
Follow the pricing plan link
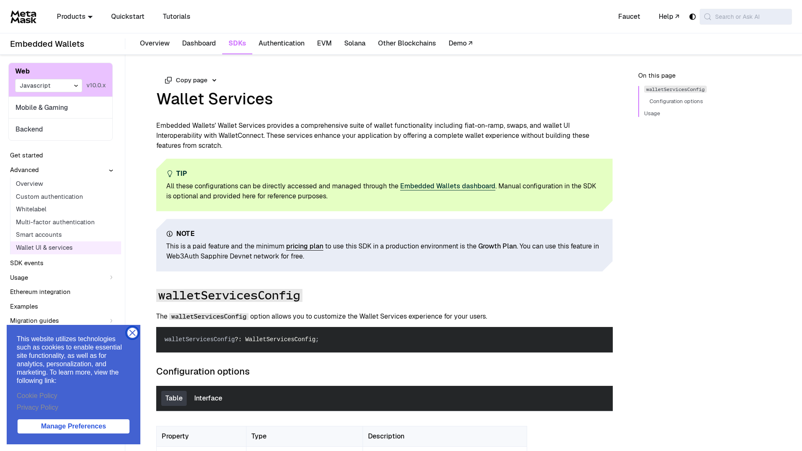(x=305, y=246)
